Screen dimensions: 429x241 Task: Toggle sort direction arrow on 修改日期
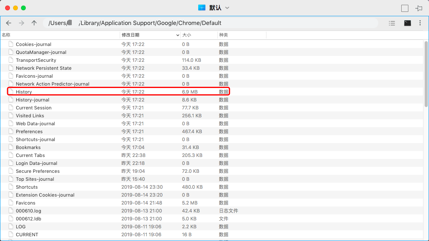click(178, 35)
